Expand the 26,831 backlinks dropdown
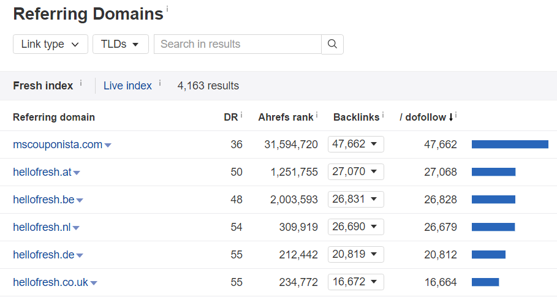 (355, 199)
